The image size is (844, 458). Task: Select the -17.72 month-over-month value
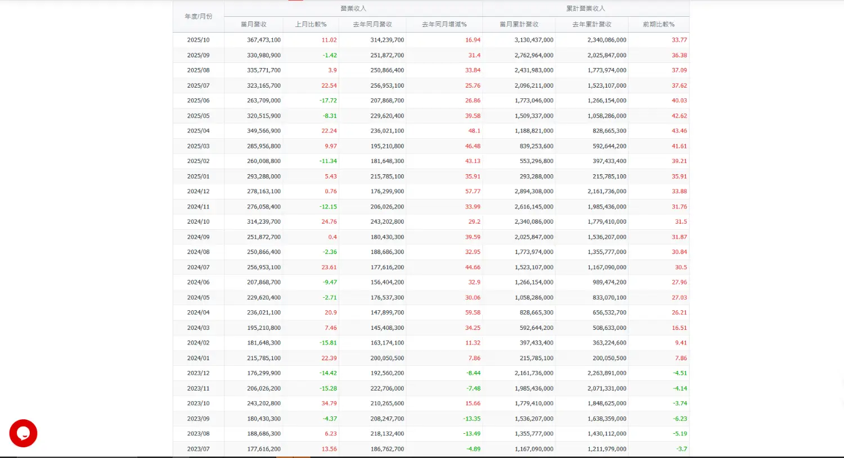pyautogui.click(x=328, y=101)
